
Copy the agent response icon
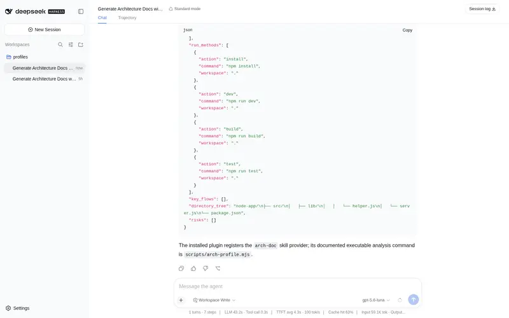coord(181,268)
